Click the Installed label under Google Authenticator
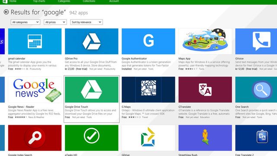The height and width of the screenshot is (156, 277). [x=126, y=69]
